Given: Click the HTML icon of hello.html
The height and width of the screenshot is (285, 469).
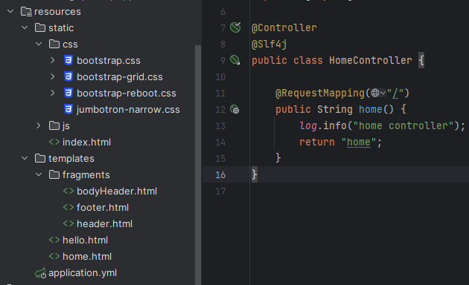Looking at the screenshot, I should [x=54, y=240].
